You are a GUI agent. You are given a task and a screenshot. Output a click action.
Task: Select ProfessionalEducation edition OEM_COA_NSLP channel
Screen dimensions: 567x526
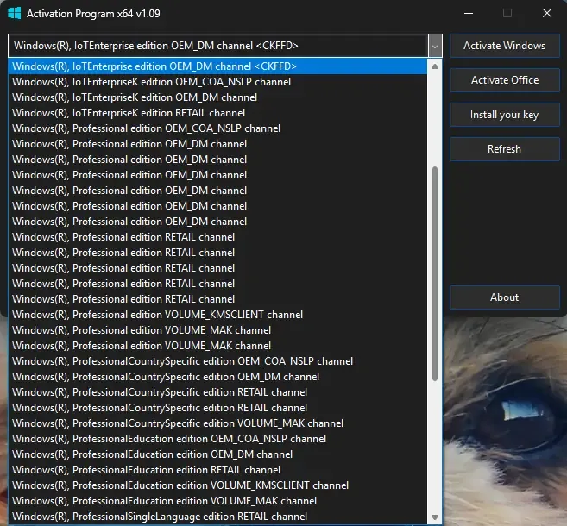(x=217, y=439)
